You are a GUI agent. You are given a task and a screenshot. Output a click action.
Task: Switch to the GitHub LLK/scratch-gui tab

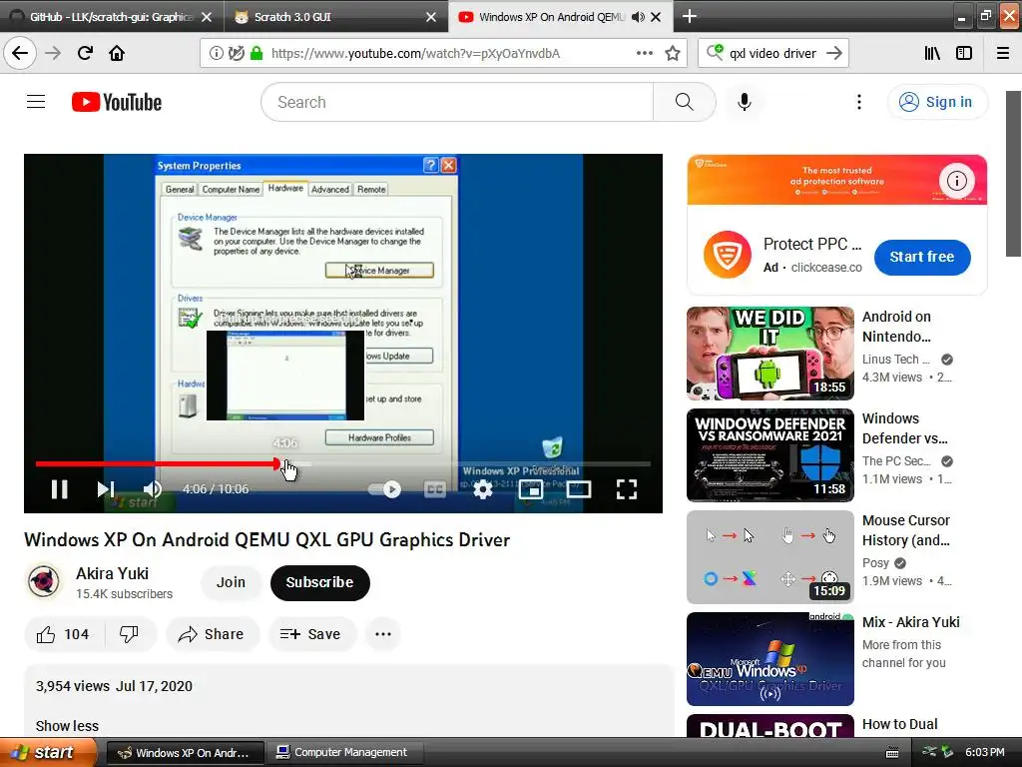click(112, 17)
